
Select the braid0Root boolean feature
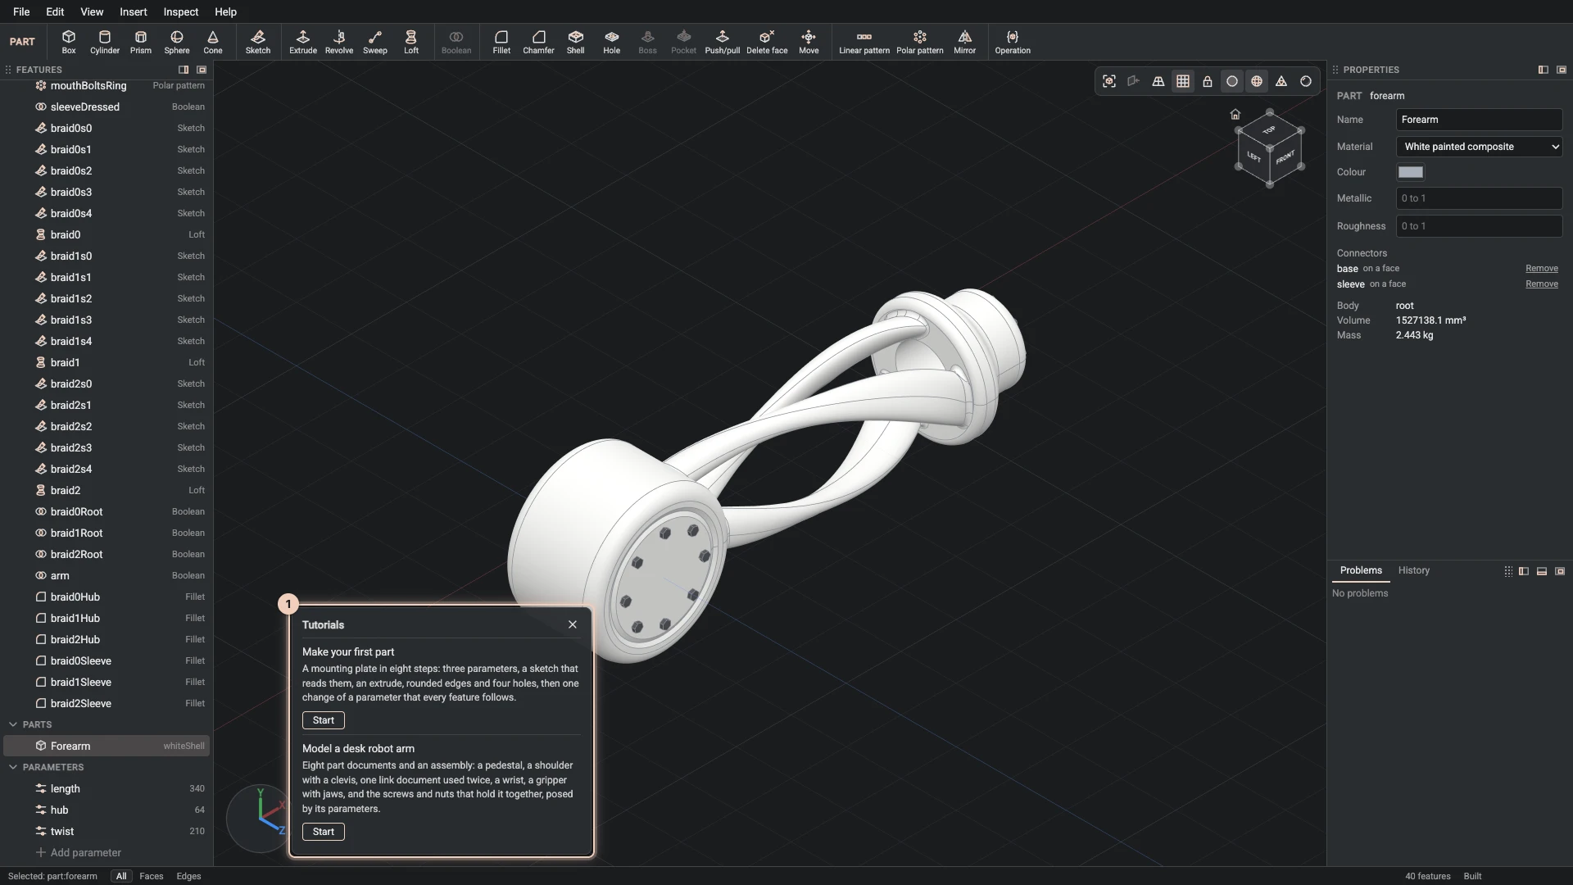coord(107,511)
